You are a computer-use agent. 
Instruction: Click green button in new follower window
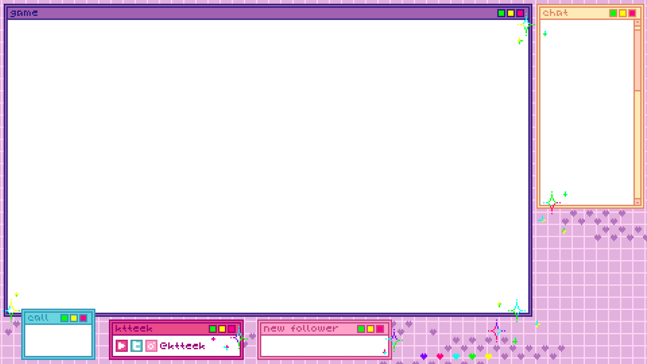pos(361,329)
